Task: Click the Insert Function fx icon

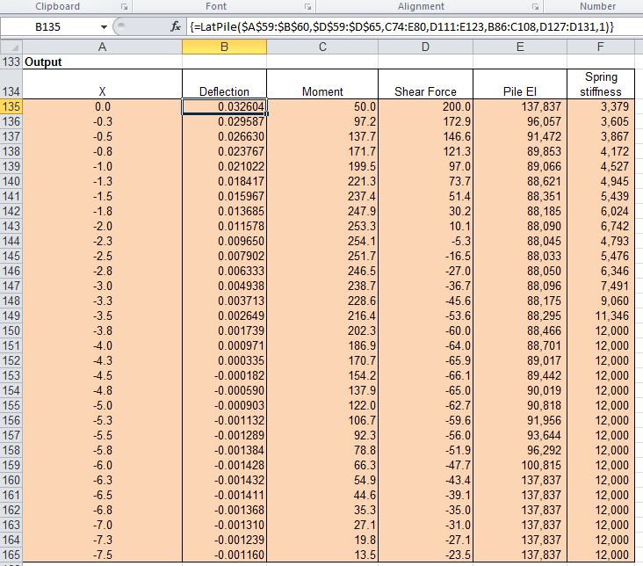Action: tap(177, 27)
